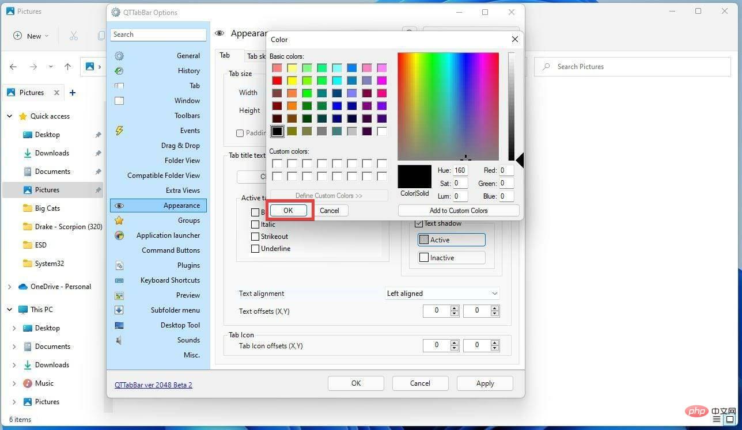Go forward using Explorer's forward arrow
The image size is (742, 430).
tap(33, 67)
